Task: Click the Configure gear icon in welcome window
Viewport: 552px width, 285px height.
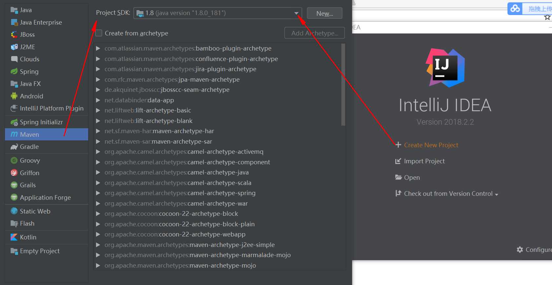Action: pos(520,250)
